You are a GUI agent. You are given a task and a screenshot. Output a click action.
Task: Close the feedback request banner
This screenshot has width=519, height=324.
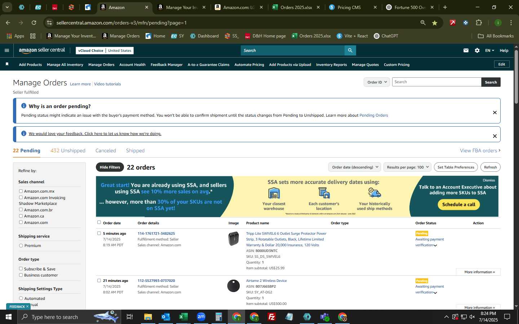(x=494, y=136)
